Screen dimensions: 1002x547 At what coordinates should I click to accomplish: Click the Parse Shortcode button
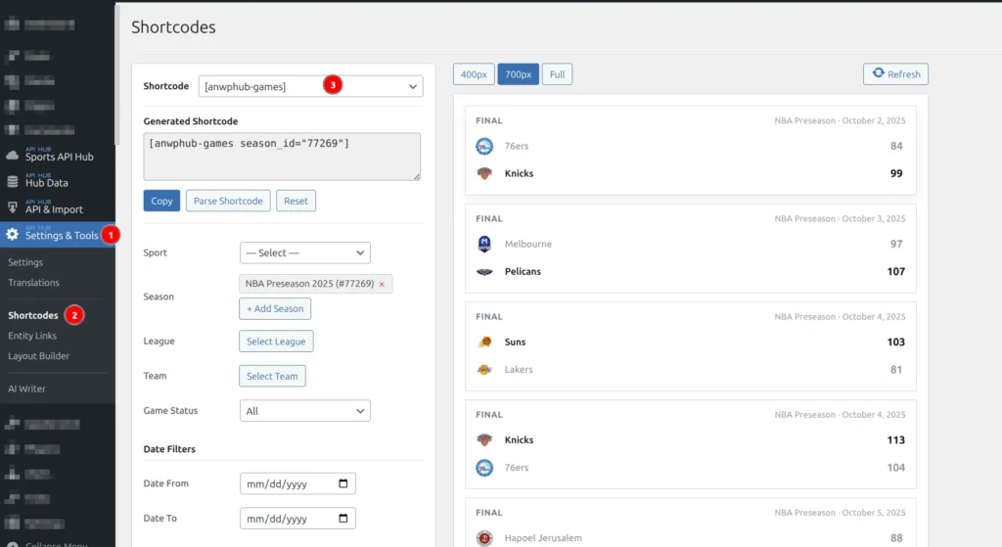(228, 201)
